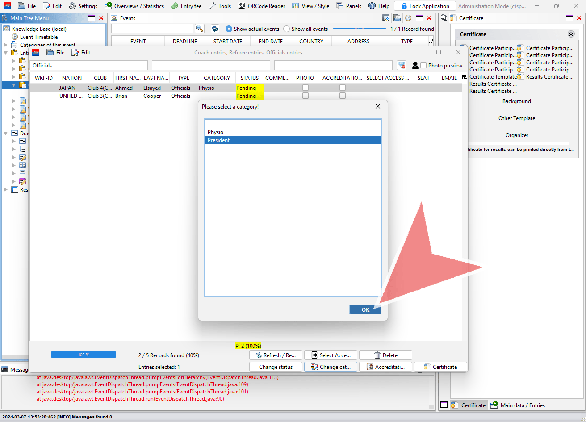Click the Lock Application padlock button

coord(425,6)
